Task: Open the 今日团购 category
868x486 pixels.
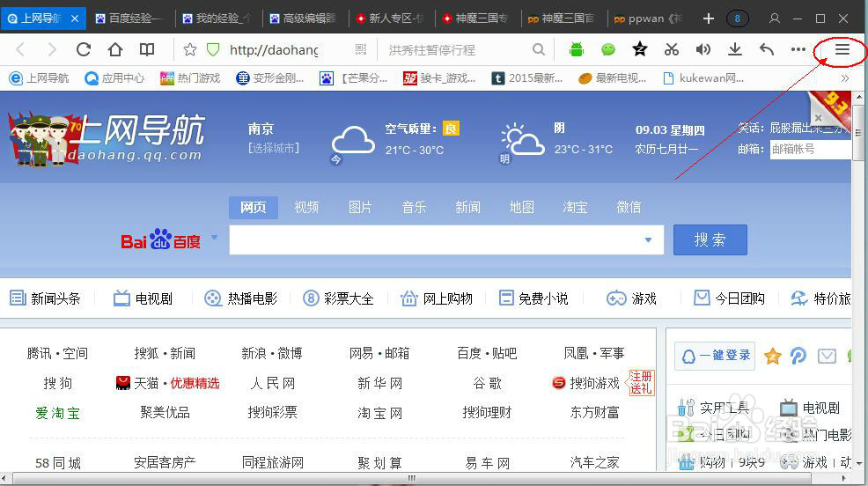Action: tap(730, 298)
